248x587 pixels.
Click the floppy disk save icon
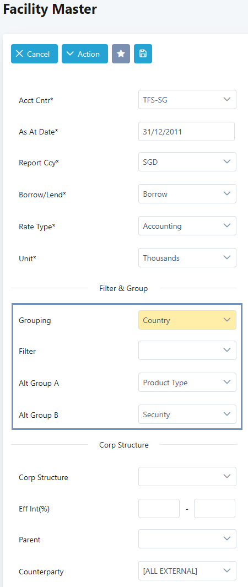point(143,54)
